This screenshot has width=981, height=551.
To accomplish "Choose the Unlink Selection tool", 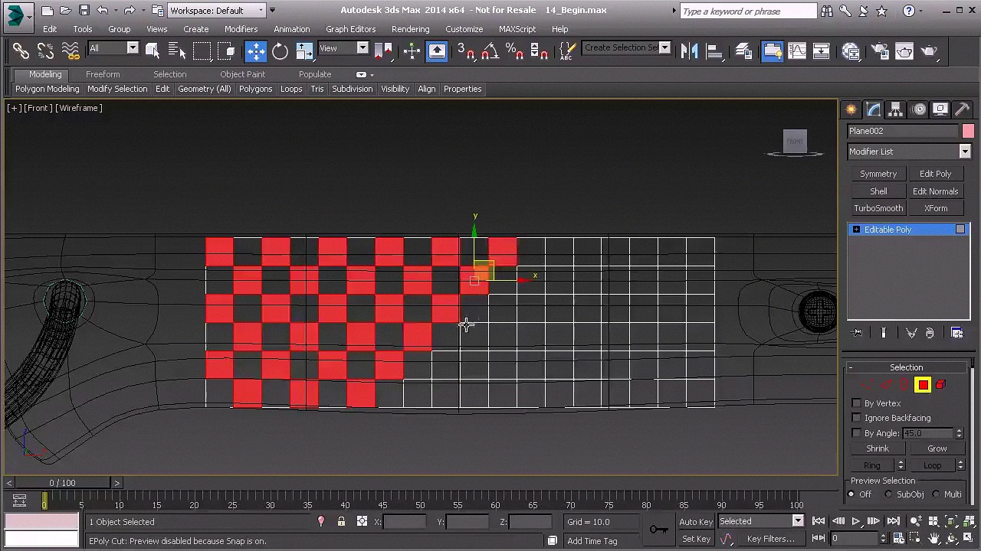I will [45, 51].
